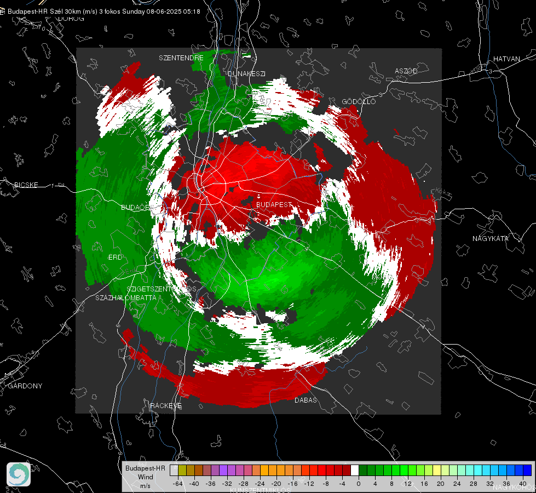Select the SZENTENDRE town label
The image size is (536, 493).
(181, 58)
